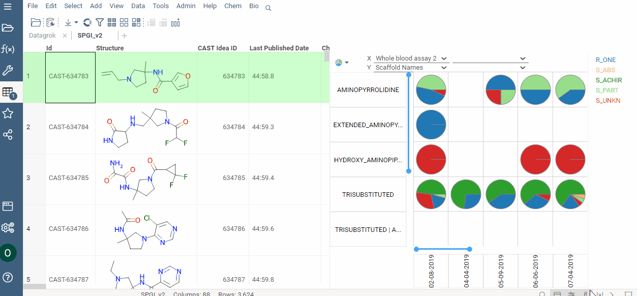
Task: Add a new table tab with plus button
Action: (124, 36)
